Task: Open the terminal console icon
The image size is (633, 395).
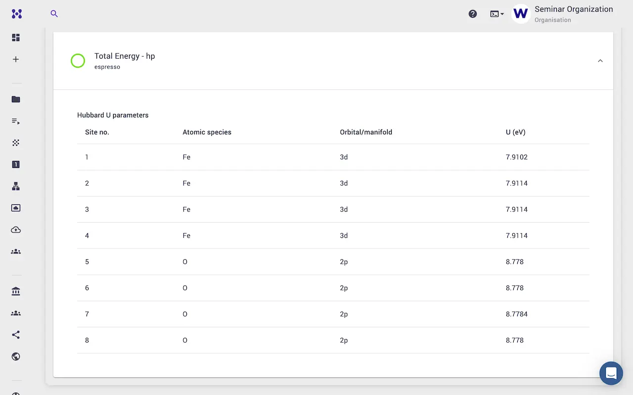Action: [x=494, y=14]
